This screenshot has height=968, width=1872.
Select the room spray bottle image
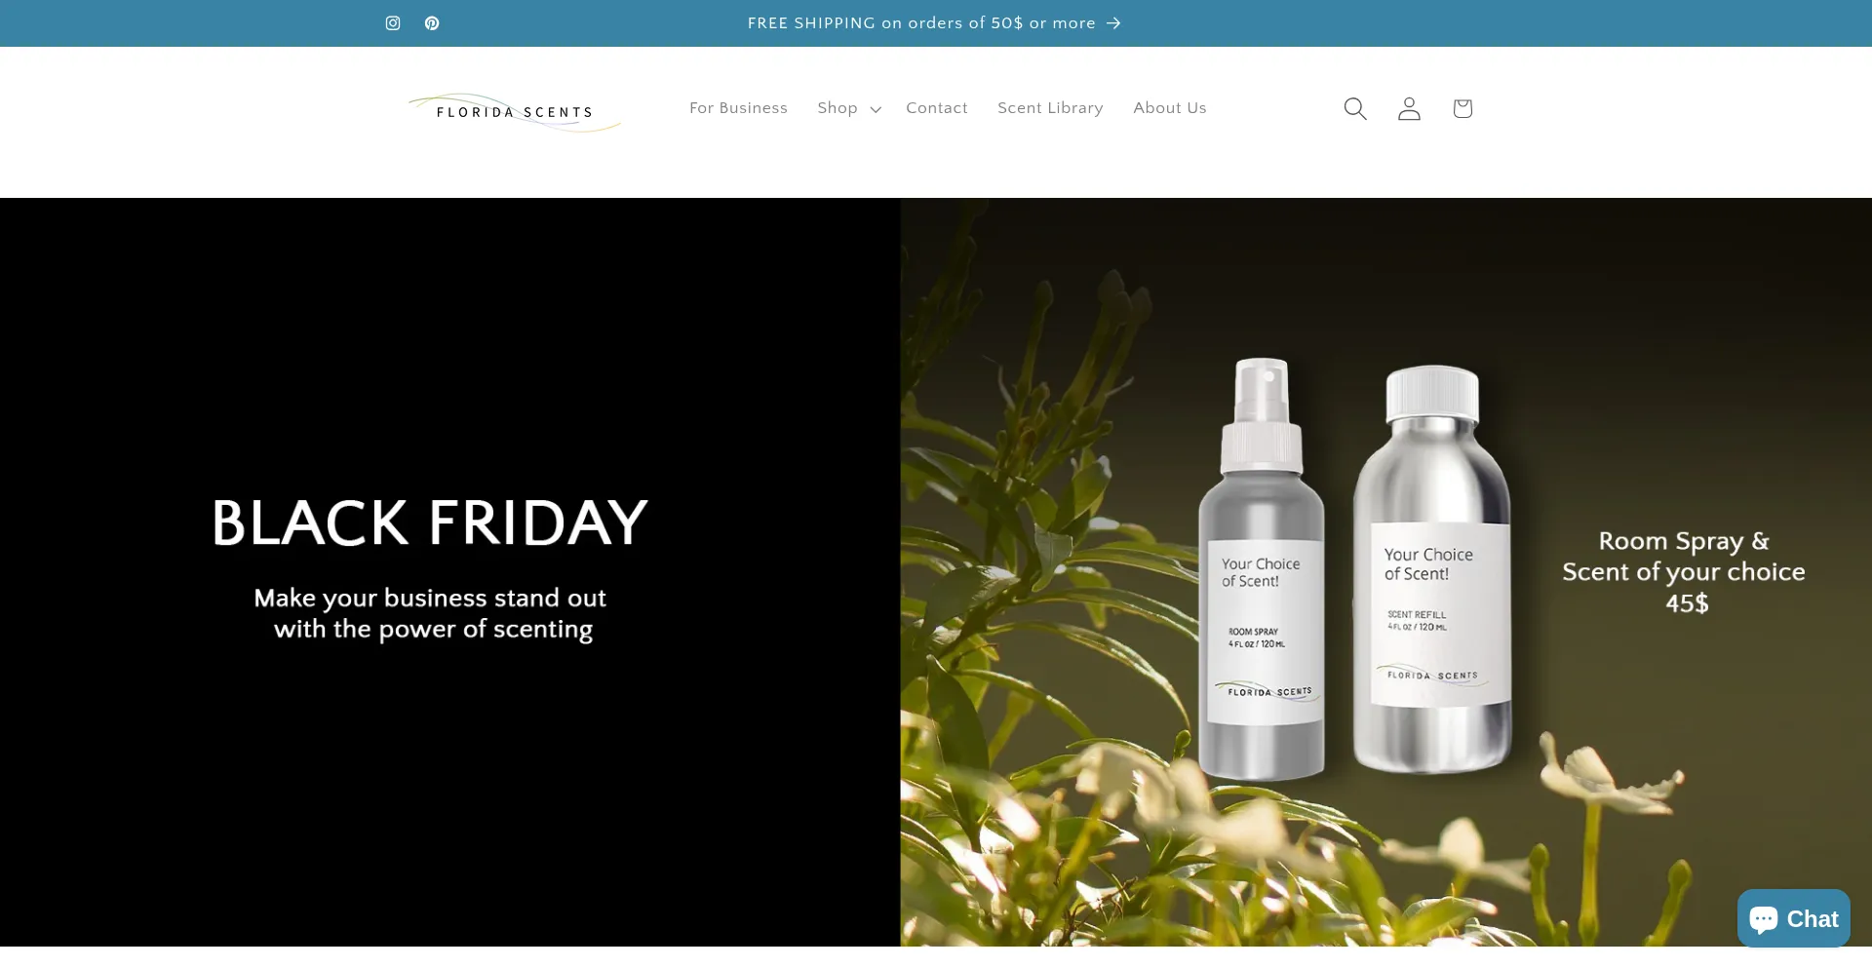[1261, 569]
